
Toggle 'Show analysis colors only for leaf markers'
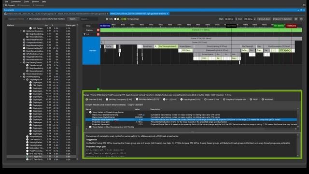click(45, 19)
